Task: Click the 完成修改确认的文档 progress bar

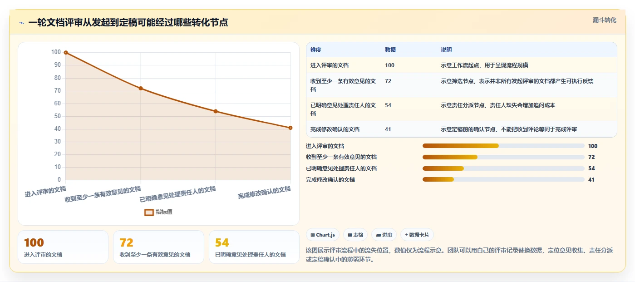Action: [x=503, y=179]
